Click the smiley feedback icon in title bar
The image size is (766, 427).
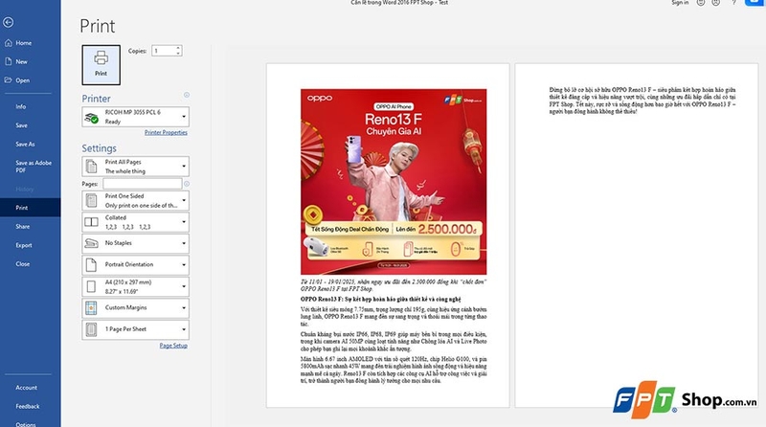[701, 3]
